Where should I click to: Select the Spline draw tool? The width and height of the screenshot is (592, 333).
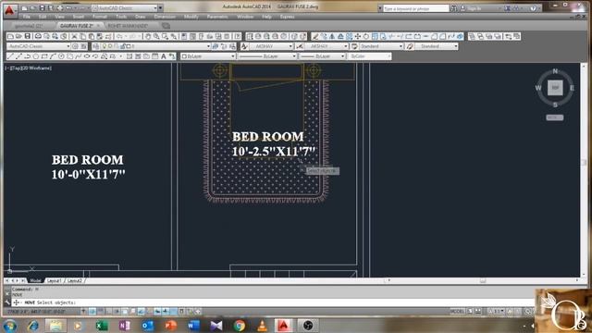click(78, 56)
